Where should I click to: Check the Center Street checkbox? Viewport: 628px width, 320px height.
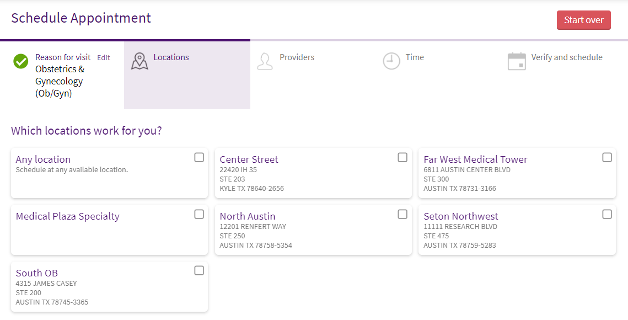tap(402, 158)
